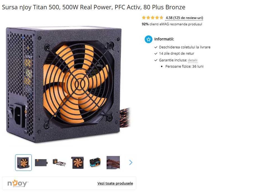
Task: Open the Vezi toate produsele link
Action: point(115,183)
